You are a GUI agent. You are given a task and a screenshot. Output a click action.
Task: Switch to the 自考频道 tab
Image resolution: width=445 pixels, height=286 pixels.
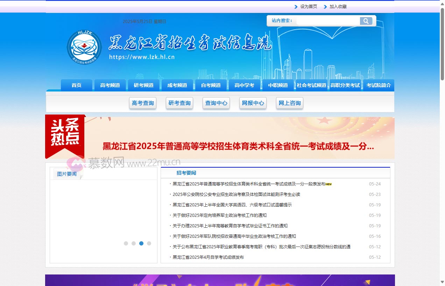tap(211, 85)
